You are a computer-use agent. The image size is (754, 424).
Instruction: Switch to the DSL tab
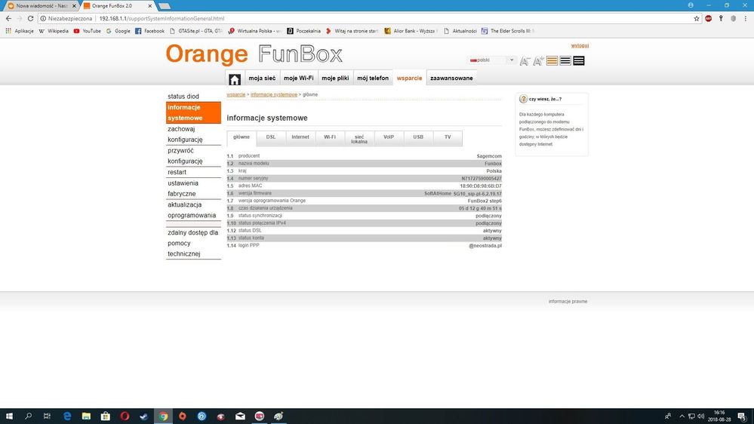point(271,137)
